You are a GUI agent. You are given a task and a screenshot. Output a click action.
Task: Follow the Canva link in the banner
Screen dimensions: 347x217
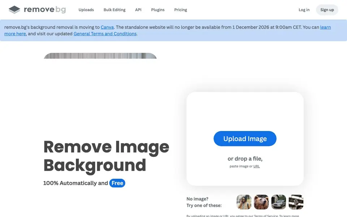tap(107, 27)
